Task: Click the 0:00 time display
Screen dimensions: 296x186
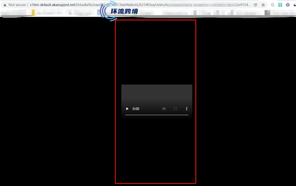Action: (136, 109)
